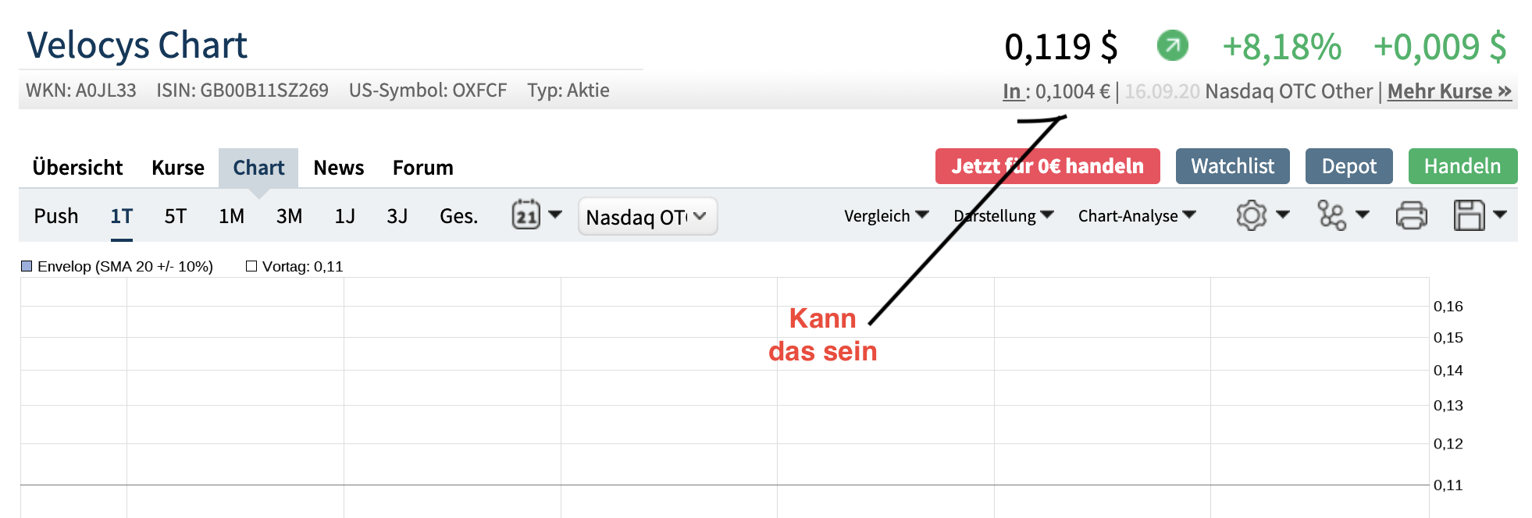Open the Nasdaq OTC exchange dropdown
Viewport: 1532px width, 518px height.
[x=647, y=216]
